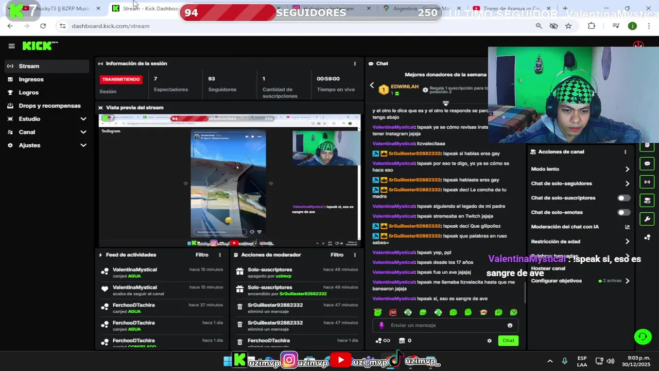Open options menu of Acciones de canal
Screen dimensions: 659x371
click(625, 152)
